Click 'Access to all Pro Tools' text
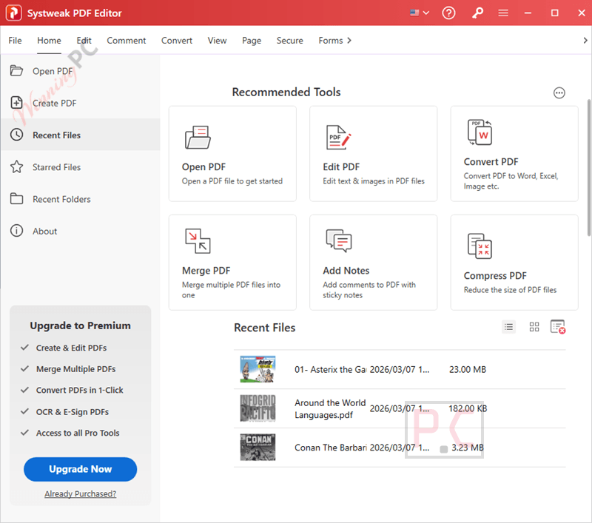Screen dimensions: 592x523 [78, 433]
